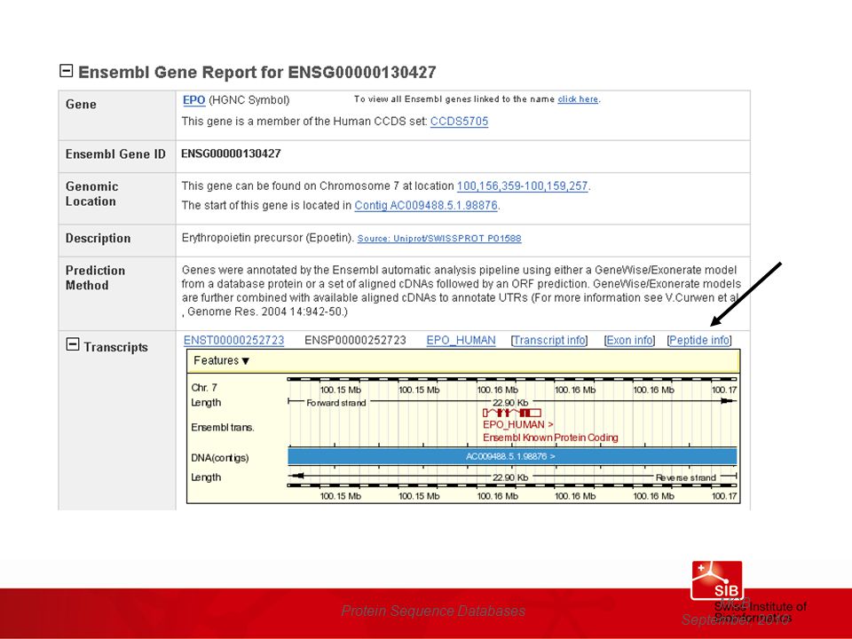
Task: Open the CCDS5705 link
Action: (x=459, y=122)
